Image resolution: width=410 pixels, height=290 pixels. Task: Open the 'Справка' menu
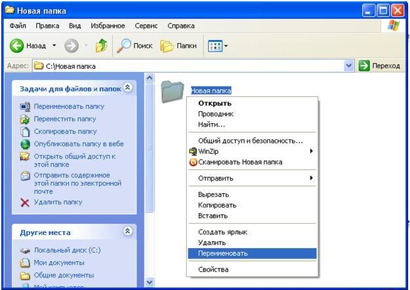tap(181, 26)
